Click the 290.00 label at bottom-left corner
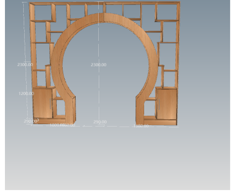Image resolution: width=235 pixels, height=195 pixels. click(x=31, y=121)
